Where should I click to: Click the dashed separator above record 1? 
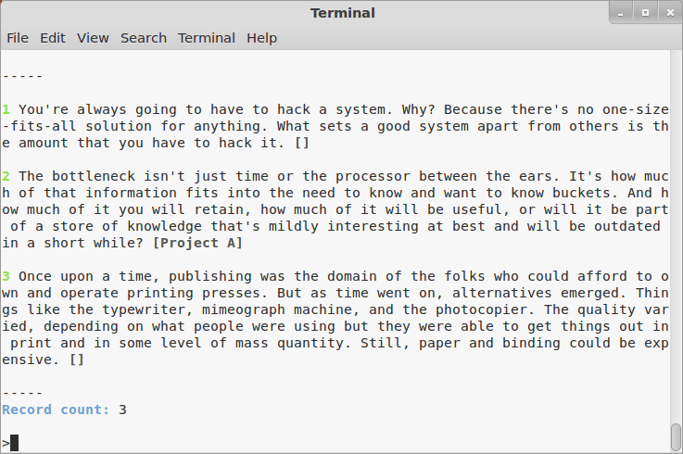click(22, 76)
